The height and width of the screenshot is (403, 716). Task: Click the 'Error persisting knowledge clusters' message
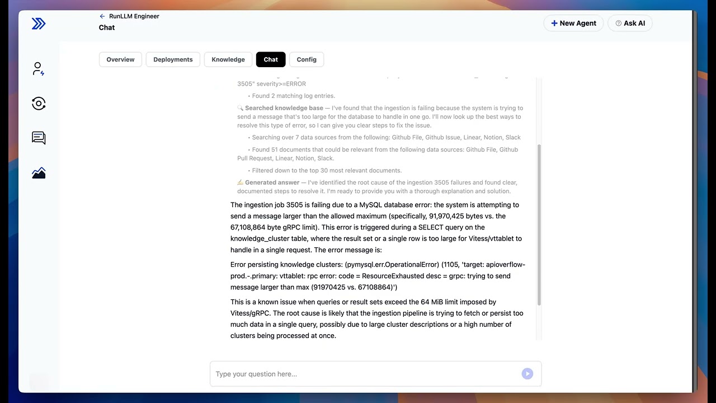coord(378,276)
